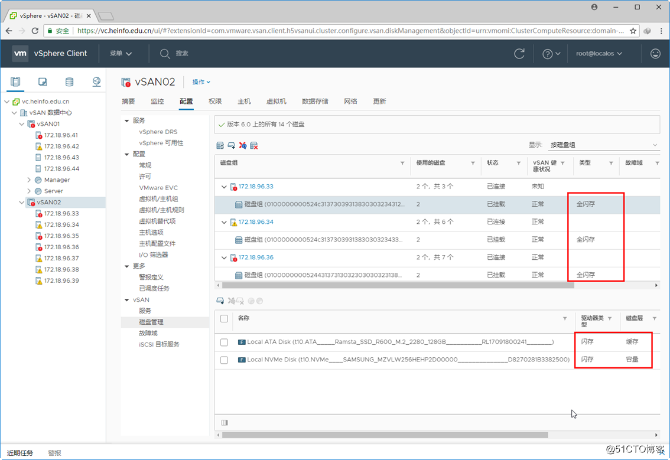Viewport: 670px width, 460px height.
Task: Open host link 172.18.96.36 in disk groups
Action: 256,257
